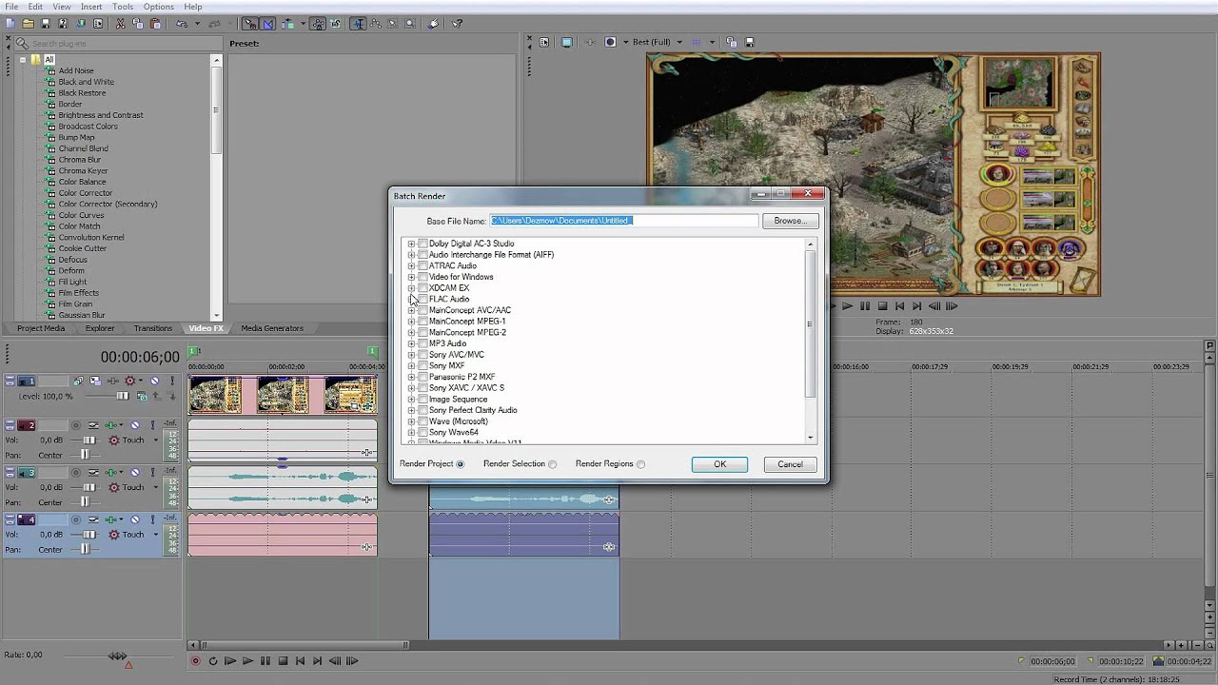This screenshot has height=685, width=1218.
Task: Click the New project icon in the toolbar
Action: [x=10, y=24]
